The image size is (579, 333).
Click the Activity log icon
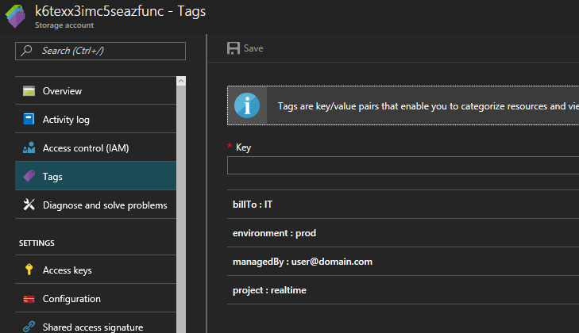coord(29,119)
